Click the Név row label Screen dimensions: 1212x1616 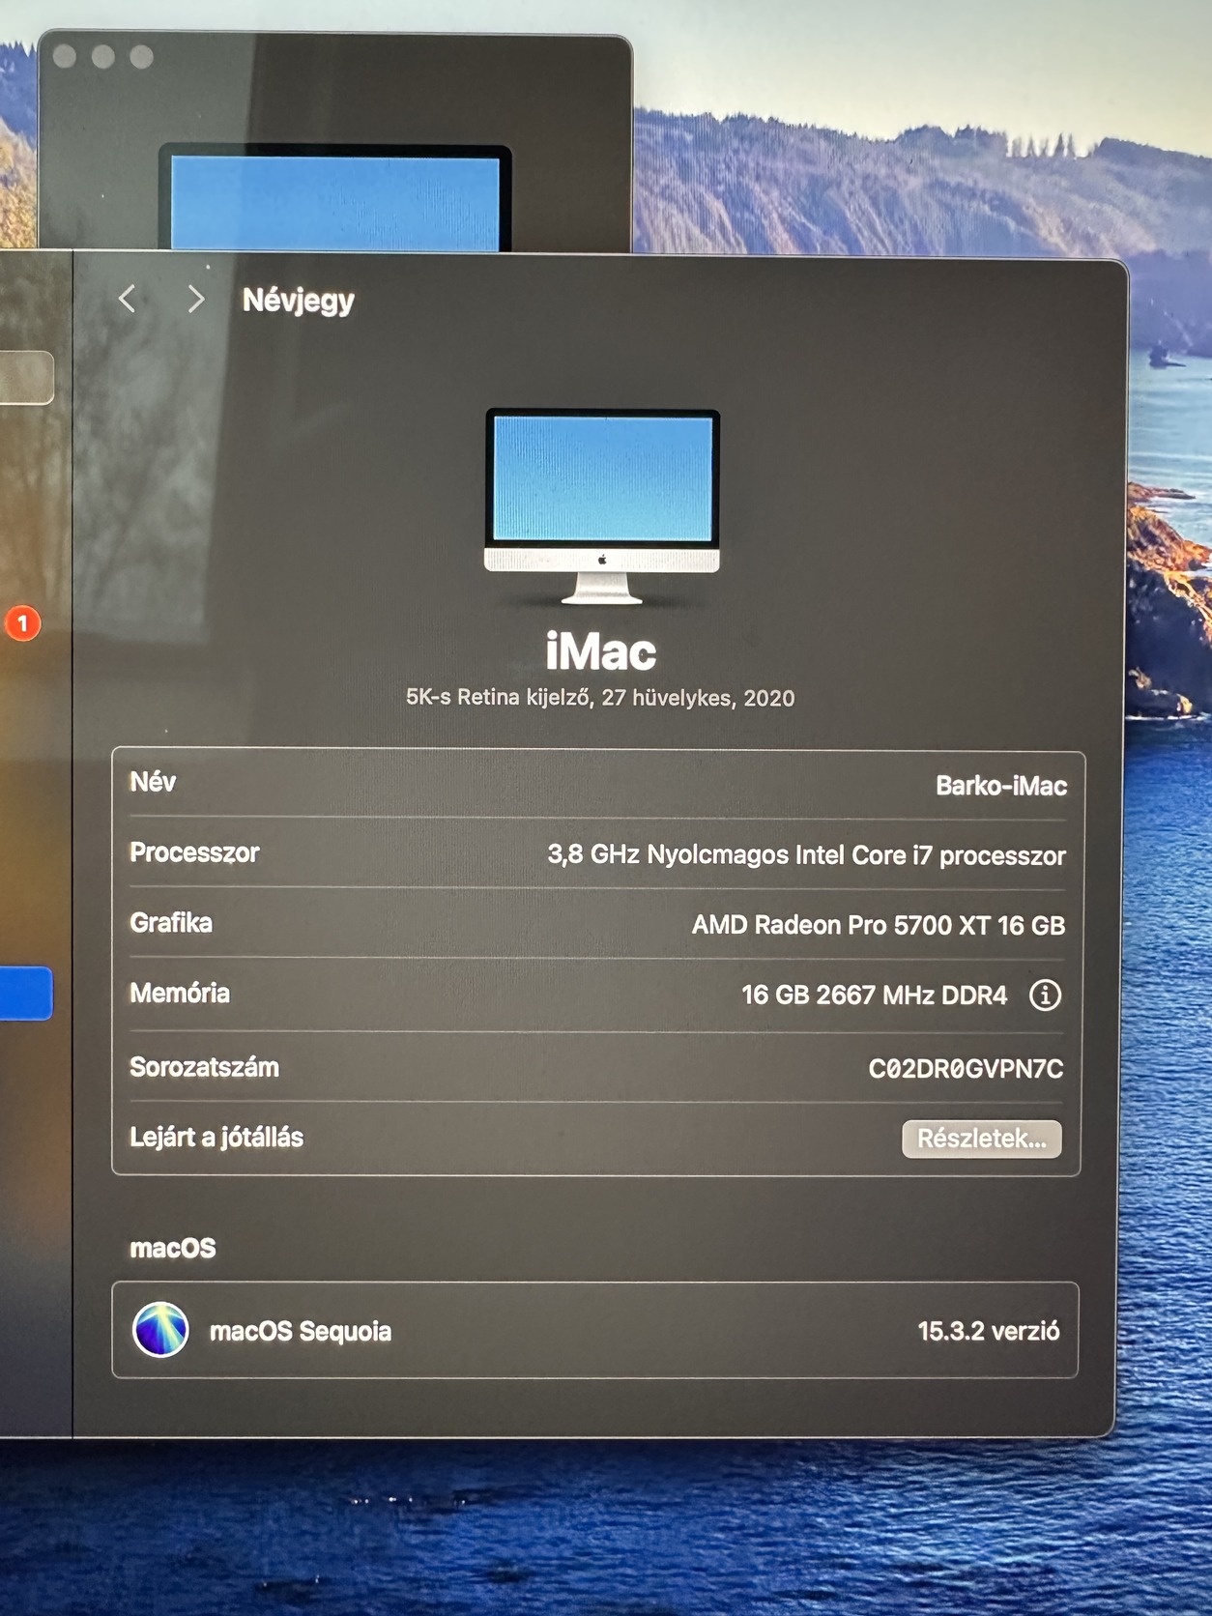point(153,782)
